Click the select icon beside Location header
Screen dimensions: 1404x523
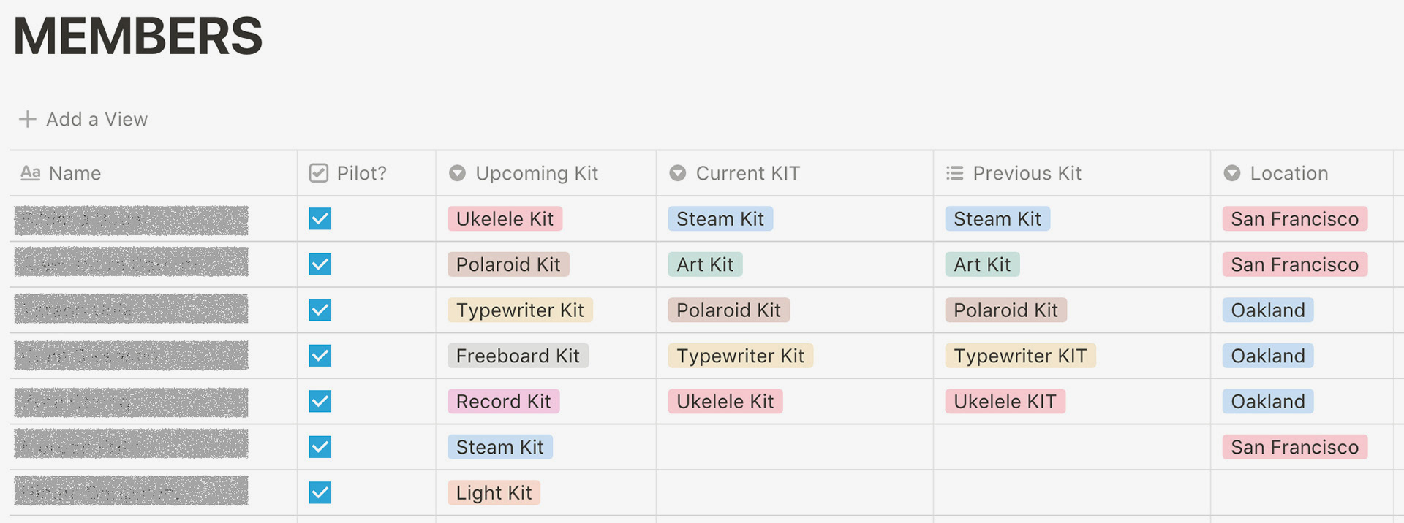(1232, 173)
